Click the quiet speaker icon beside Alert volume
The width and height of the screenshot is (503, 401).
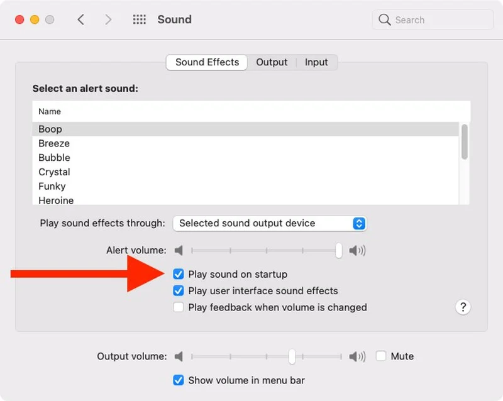tap(179, 251)
